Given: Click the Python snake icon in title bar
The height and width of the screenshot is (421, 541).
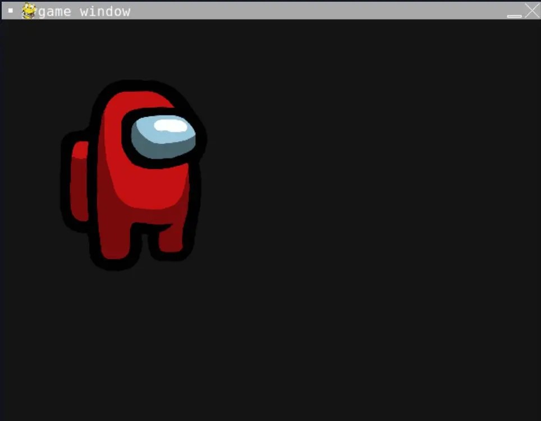Looking at the screenshot, I should (29, 11).
